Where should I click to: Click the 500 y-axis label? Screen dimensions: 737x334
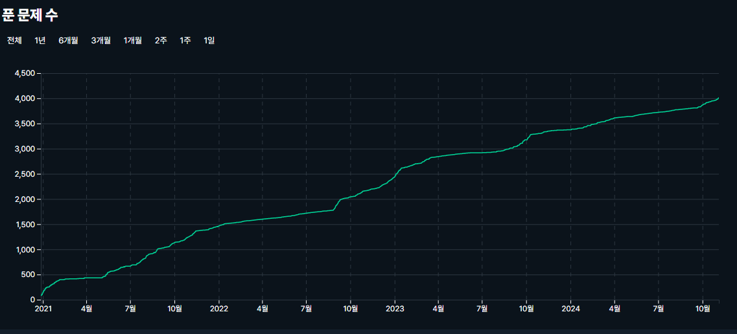29,274
